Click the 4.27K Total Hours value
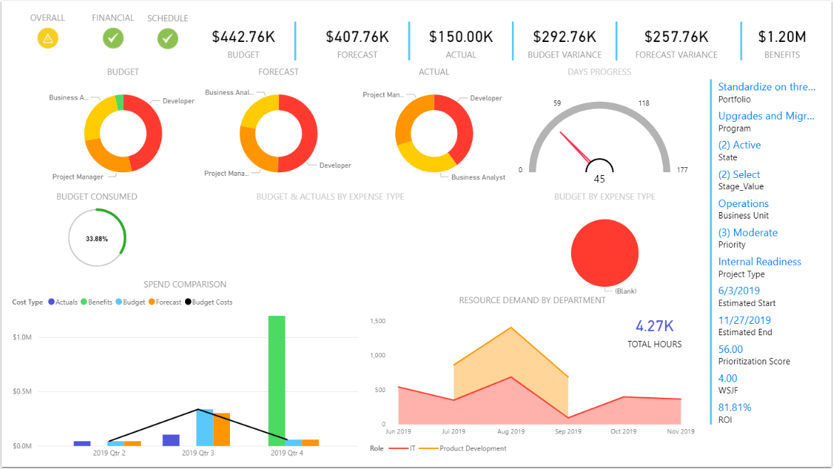This screenshot has height=469, width=833. click(x=654, y=325)
